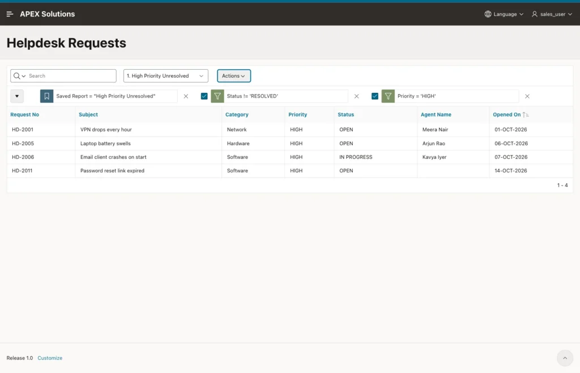The image size is (580, 373).
Task: Remove the Priority = 'HIGH' filter
Action: pyautogui.click(x=527, y=96)
